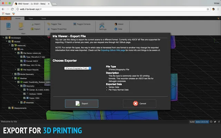Open a new browser tab

[55, 4]
